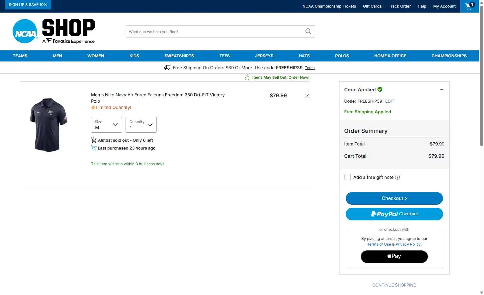The height and width of the screenshot is (295, 484).
Task: Open the WOMEN menu
Action: pyautogui.click(x=96, y=56)
